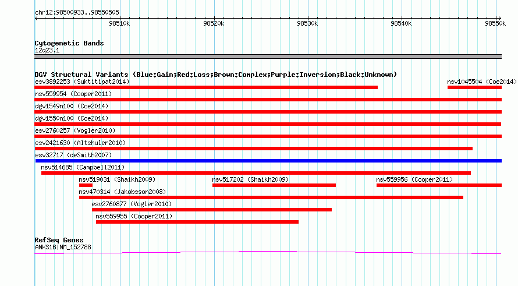Click the 98550k ruler tick label
The width and height of the screenshot is (518, 286).
point(495,23)
